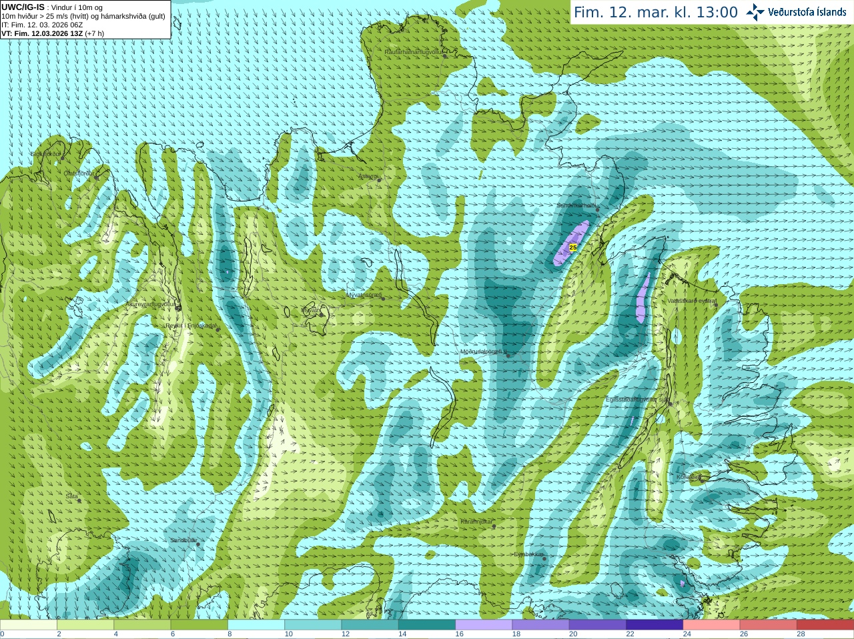Click the Mývatnsöræfi station dot
Image resolution: width=854 pixels, height=639 pixels.
[383, 298]
